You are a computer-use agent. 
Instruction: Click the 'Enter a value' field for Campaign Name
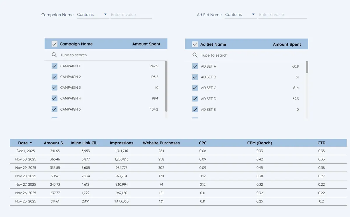coord(131,14)
